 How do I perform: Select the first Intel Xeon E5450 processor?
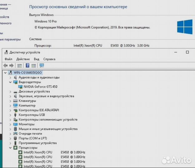[x=54, y=152]
